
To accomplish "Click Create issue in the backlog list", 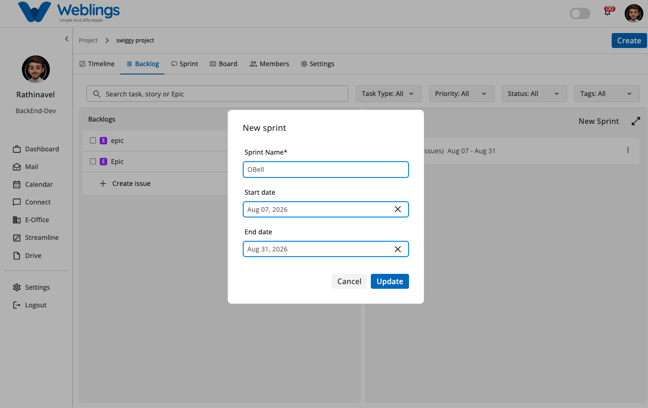I will point(125,184).
